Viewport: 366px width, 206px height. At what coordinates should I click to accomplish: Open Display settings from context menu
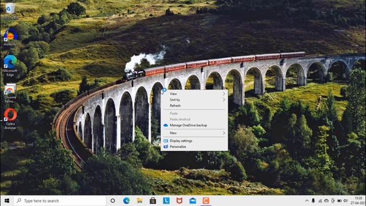194,141
